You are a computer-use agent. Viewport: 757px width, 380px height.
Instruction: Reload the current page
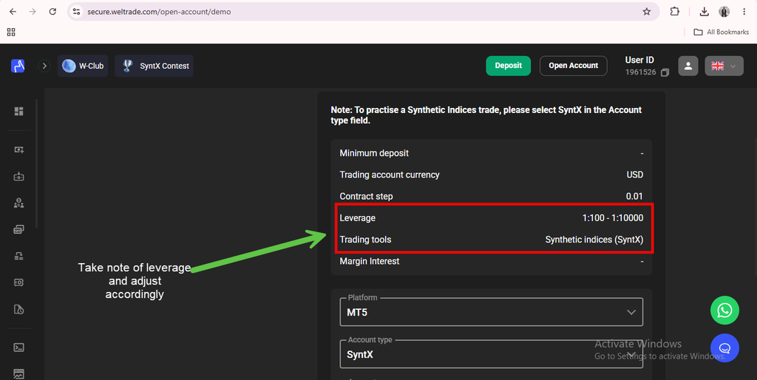(x=52, y=12)
